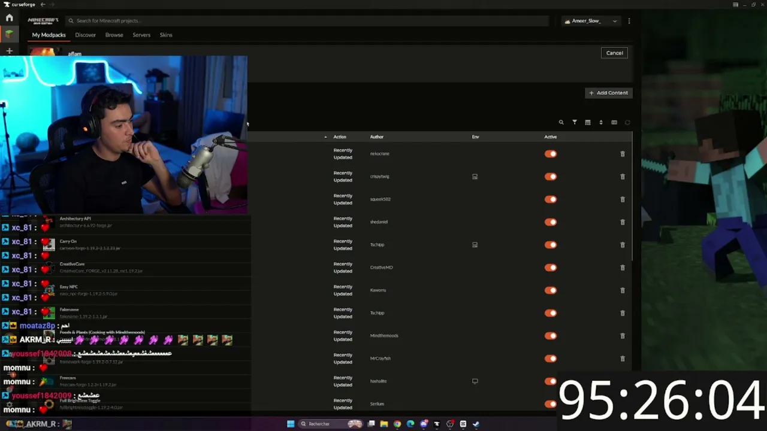Sort by the Author column header

pos(377,137)
